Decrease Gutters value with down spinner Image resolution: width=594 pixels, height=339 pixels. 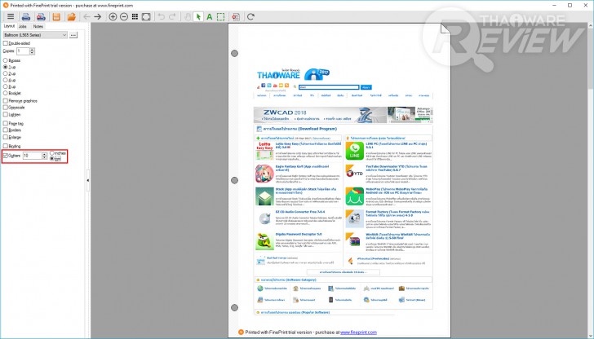coord(44,157)
